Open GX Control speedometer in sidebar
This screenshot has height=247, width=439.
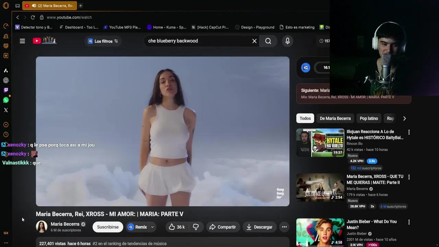[6, 26]
